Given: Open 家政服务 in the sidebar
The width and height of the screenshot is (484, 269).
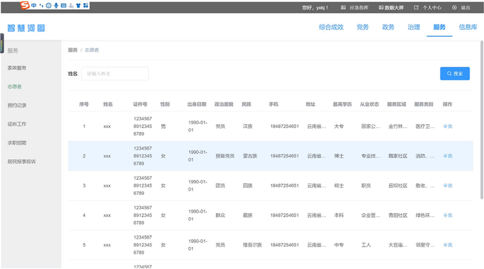Looking at the screenshot, I should pos(17,68).
